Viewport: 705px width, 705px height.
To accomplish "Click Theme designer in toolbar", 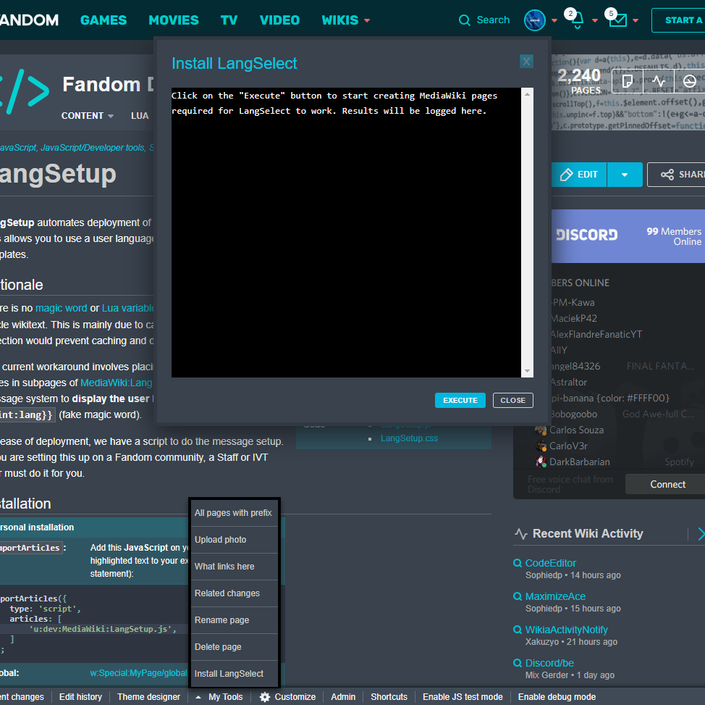I will pyautogui.click(x=149, y=697).
